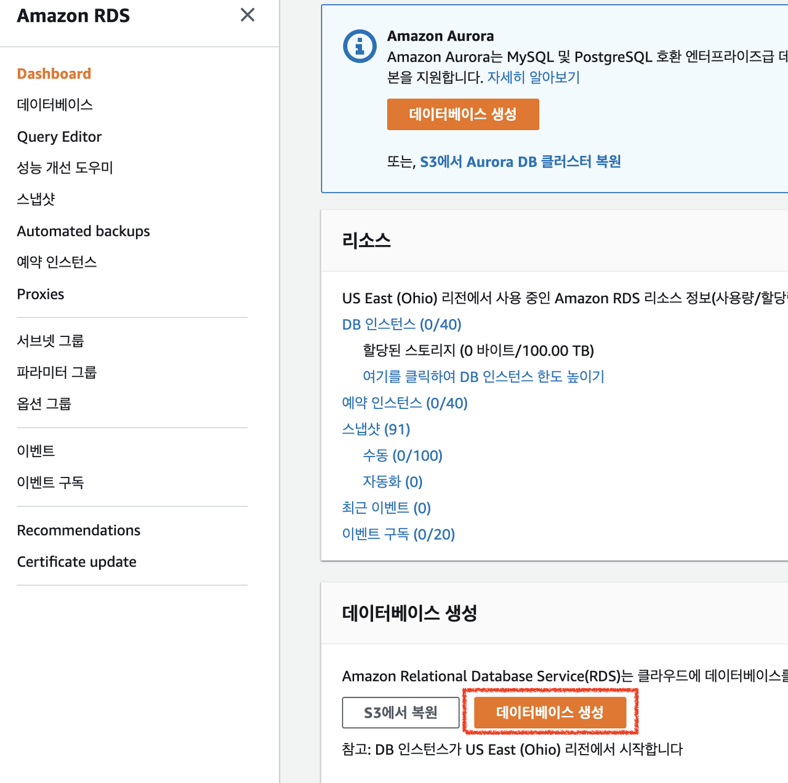
Task: Click 여기를 클릭하여 DB 인스턴스 한도 높이기 link
Action: tap(483, 376)
